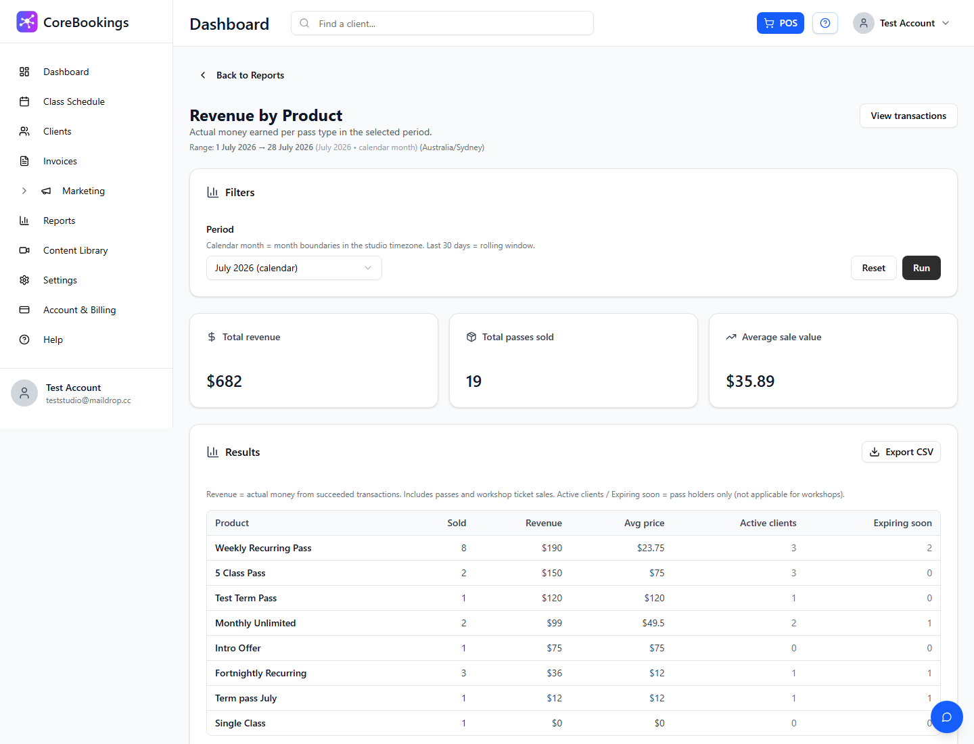Select the Weekly Recurring Pass row
The image size is (974, 744).
(x=574, y=548)
